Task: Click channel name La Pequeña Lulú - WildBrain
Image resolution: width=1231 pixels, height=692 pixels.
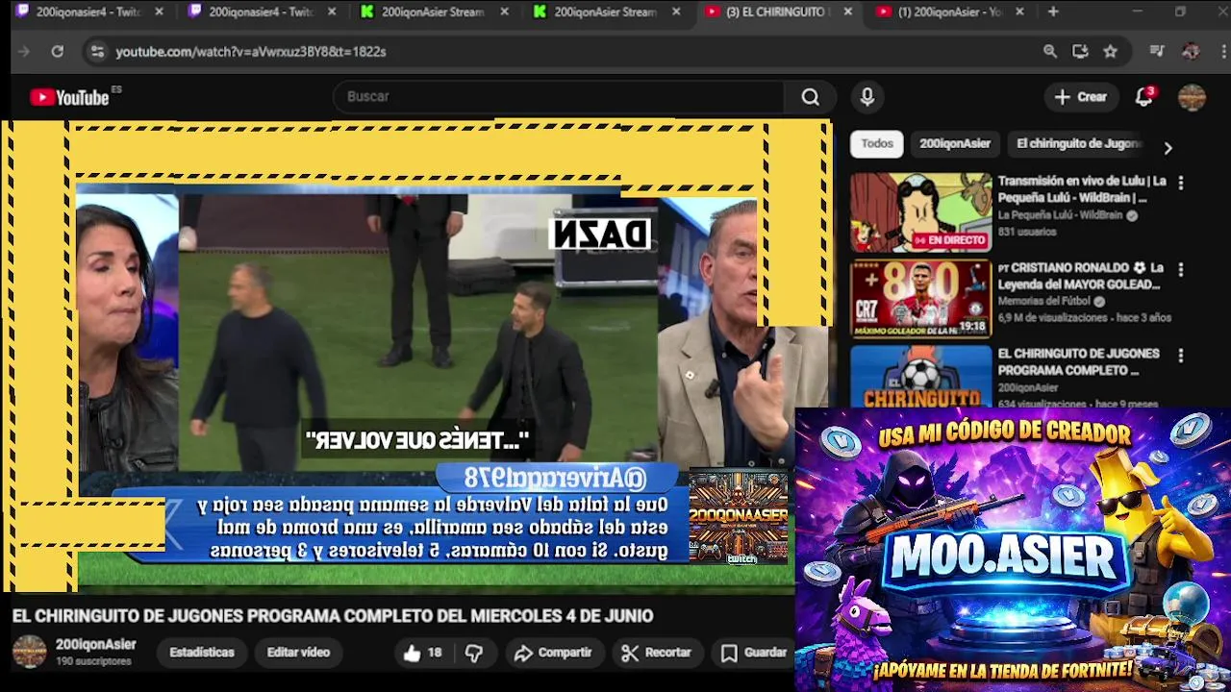Action: point(1060,215)
